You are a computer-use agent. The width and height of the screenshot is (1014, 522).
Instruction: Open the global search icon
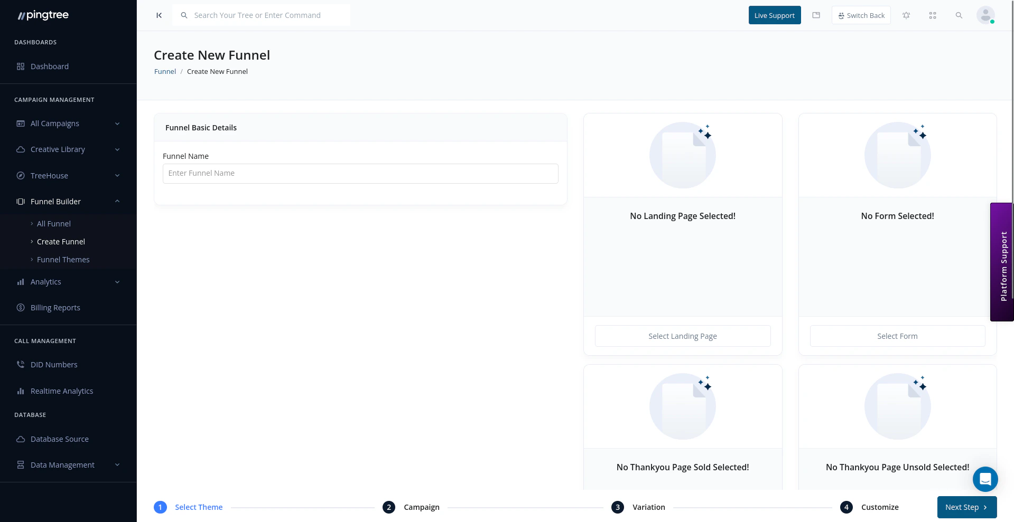click(x=959, y=15)
